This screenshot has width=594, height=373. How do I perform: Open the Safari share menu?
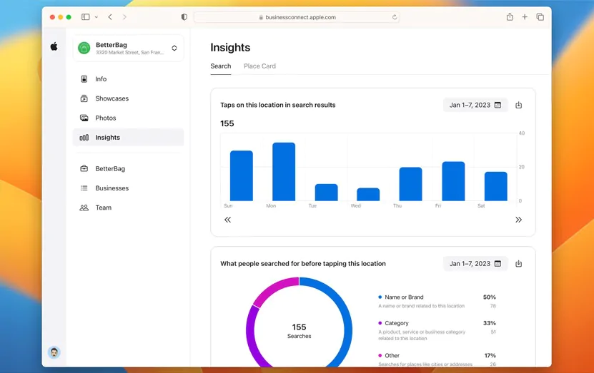click(510, 16)
